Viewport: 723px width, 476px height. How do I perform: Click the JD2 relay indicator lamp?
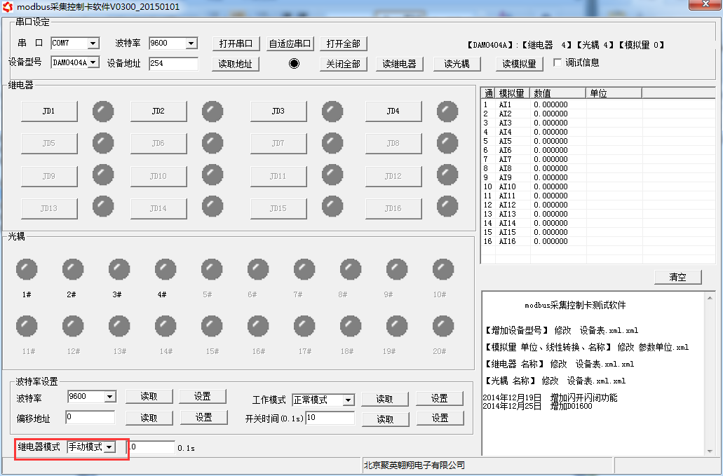click(x=212, y=111)
